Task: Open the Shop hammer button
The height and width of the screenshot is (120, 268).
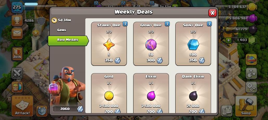Action: point(246,106)
